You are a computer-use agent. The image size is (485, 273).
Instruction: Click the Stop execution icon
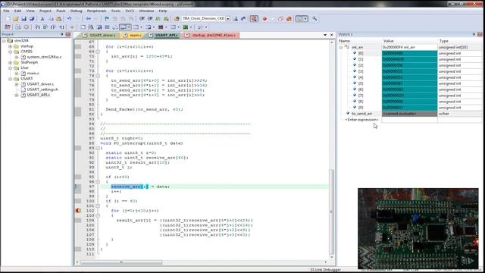(x=27, y=27)
